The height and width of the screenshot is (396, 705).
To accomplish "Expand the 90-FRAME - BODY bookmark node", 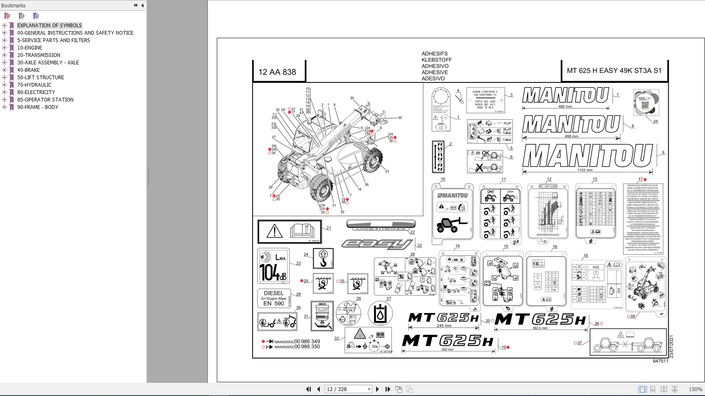I will tap(5, 107).
